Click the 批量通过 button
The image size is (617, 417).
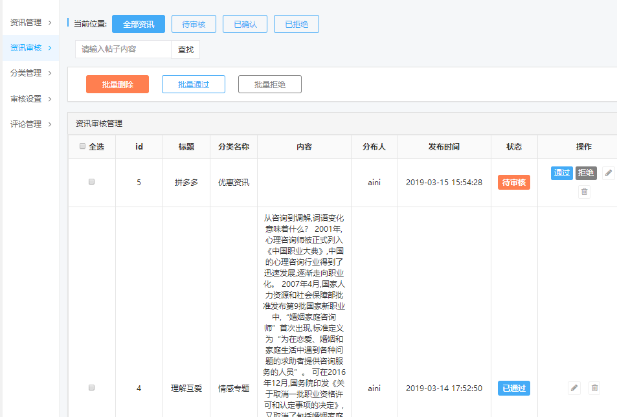[194, 84]
